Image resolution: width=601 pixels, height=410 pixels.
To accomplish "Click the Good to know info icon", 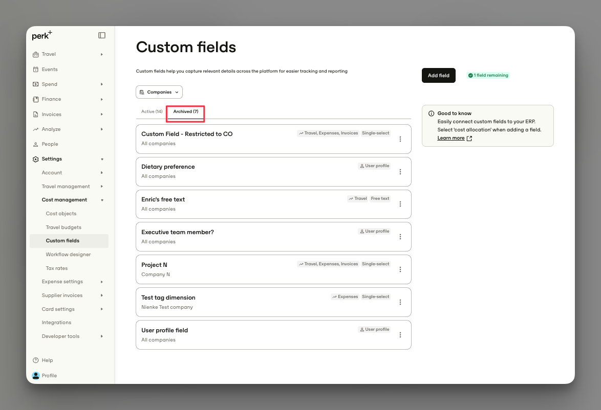I will coord(431,113).
